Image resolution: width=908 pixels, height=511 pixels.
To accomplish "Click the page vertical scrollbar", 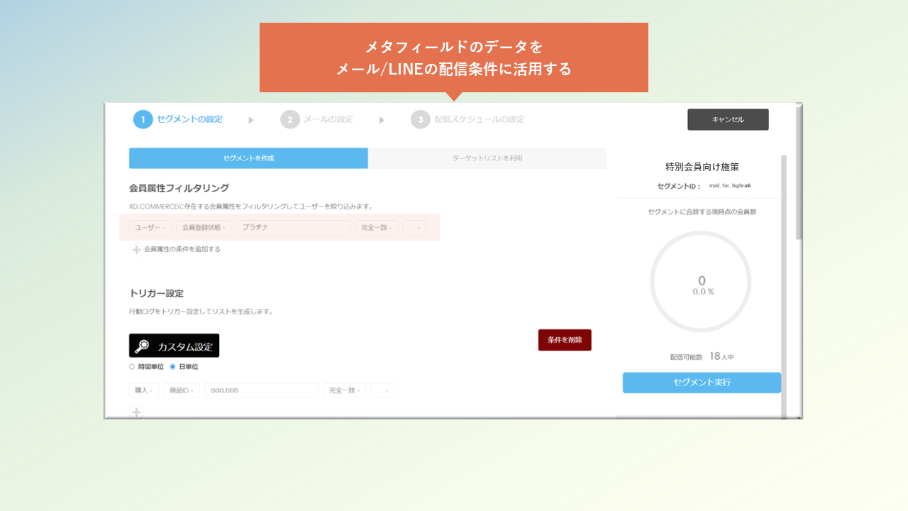I will [x=799, y=172].
